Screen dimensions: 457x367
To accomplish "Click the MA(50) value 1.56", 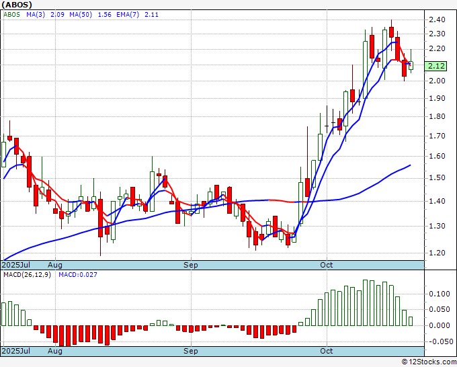I will (x=104, y=15).
